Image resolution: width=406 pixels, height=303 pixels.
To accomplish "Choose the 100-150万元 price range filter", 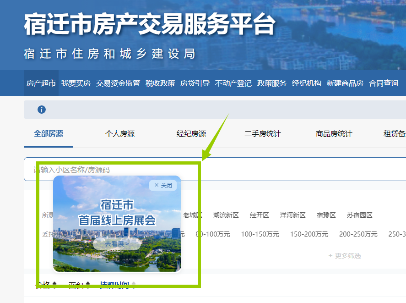I will [260, 234].
